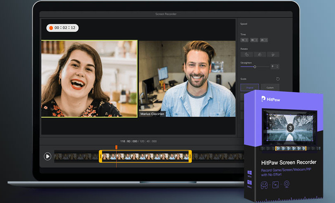Image resolution: width=335 pixels, height=203 pixels.
Task: Click the stepper arrows on the hours field
Action: point(247,40)
